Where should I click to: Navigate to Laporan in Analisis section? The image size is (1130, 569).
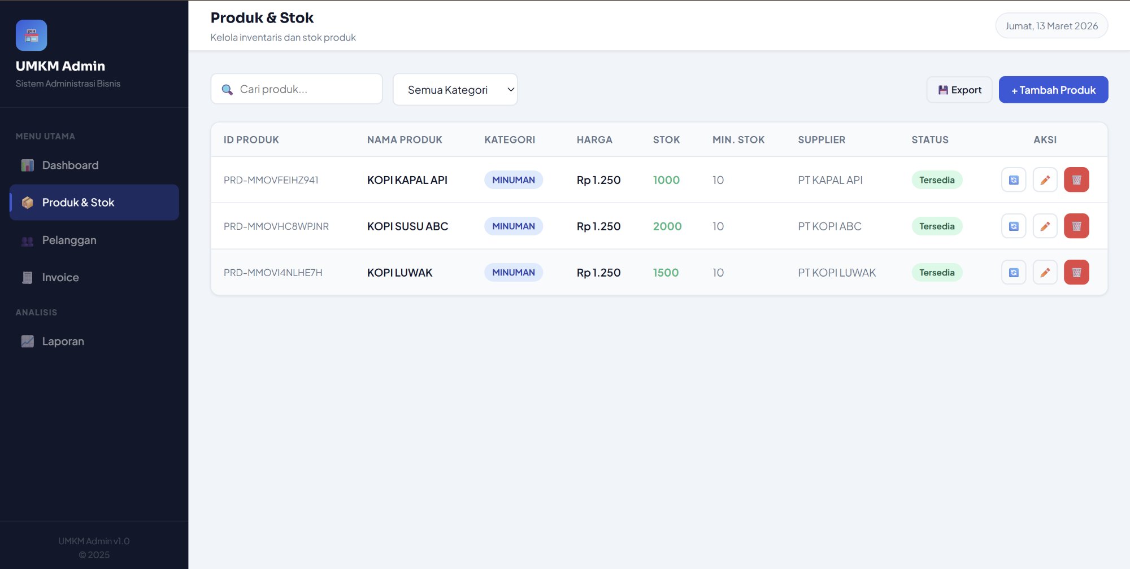(63, 342)
